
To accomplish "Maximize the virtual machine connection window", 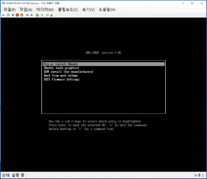I will (x=192, y=3).
